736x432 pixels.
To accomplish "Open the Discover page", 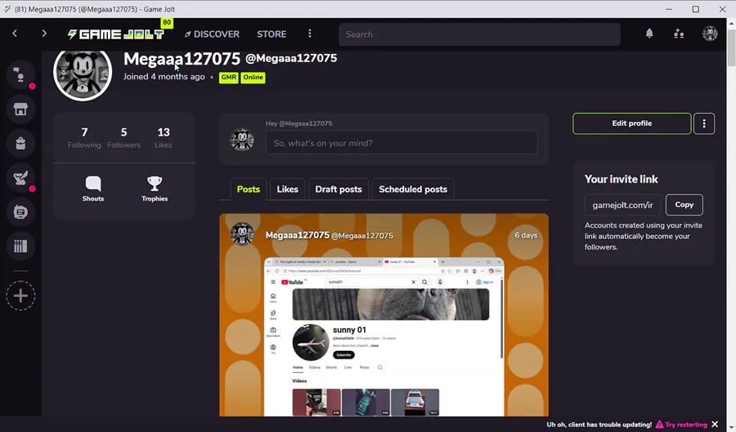I will tap(212, 34).
